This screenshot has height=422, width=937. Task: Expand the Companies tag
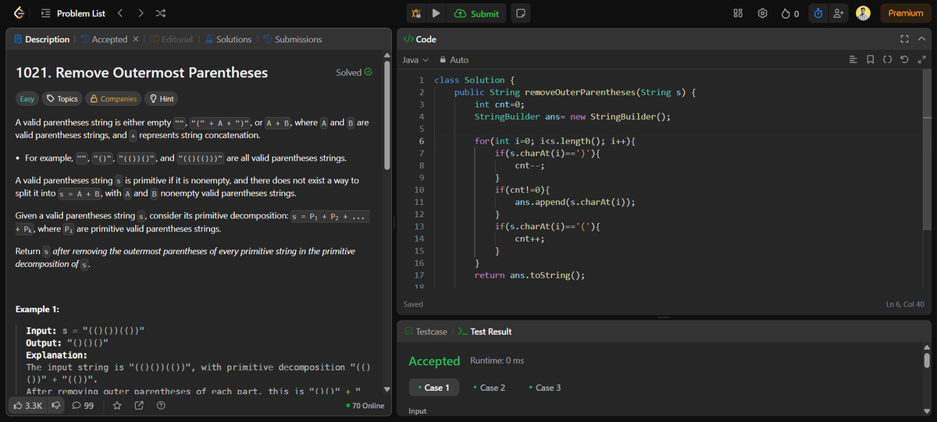click(x=114, y=99)
